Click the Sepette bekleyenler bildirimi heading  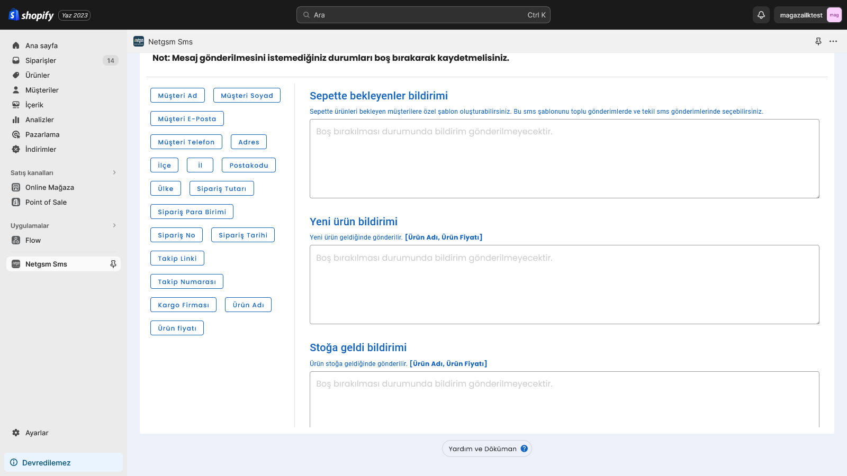pos(379,96)
